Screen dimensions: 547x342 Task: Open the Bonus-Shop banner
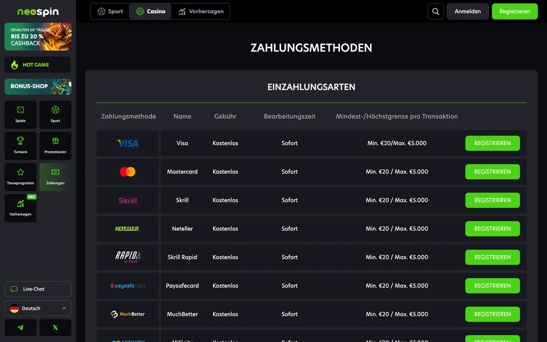38,86
